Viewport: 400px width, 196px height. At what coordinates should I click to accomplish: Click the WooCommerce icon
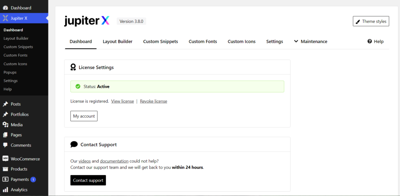pyautogui.click(x=5, y=159)
